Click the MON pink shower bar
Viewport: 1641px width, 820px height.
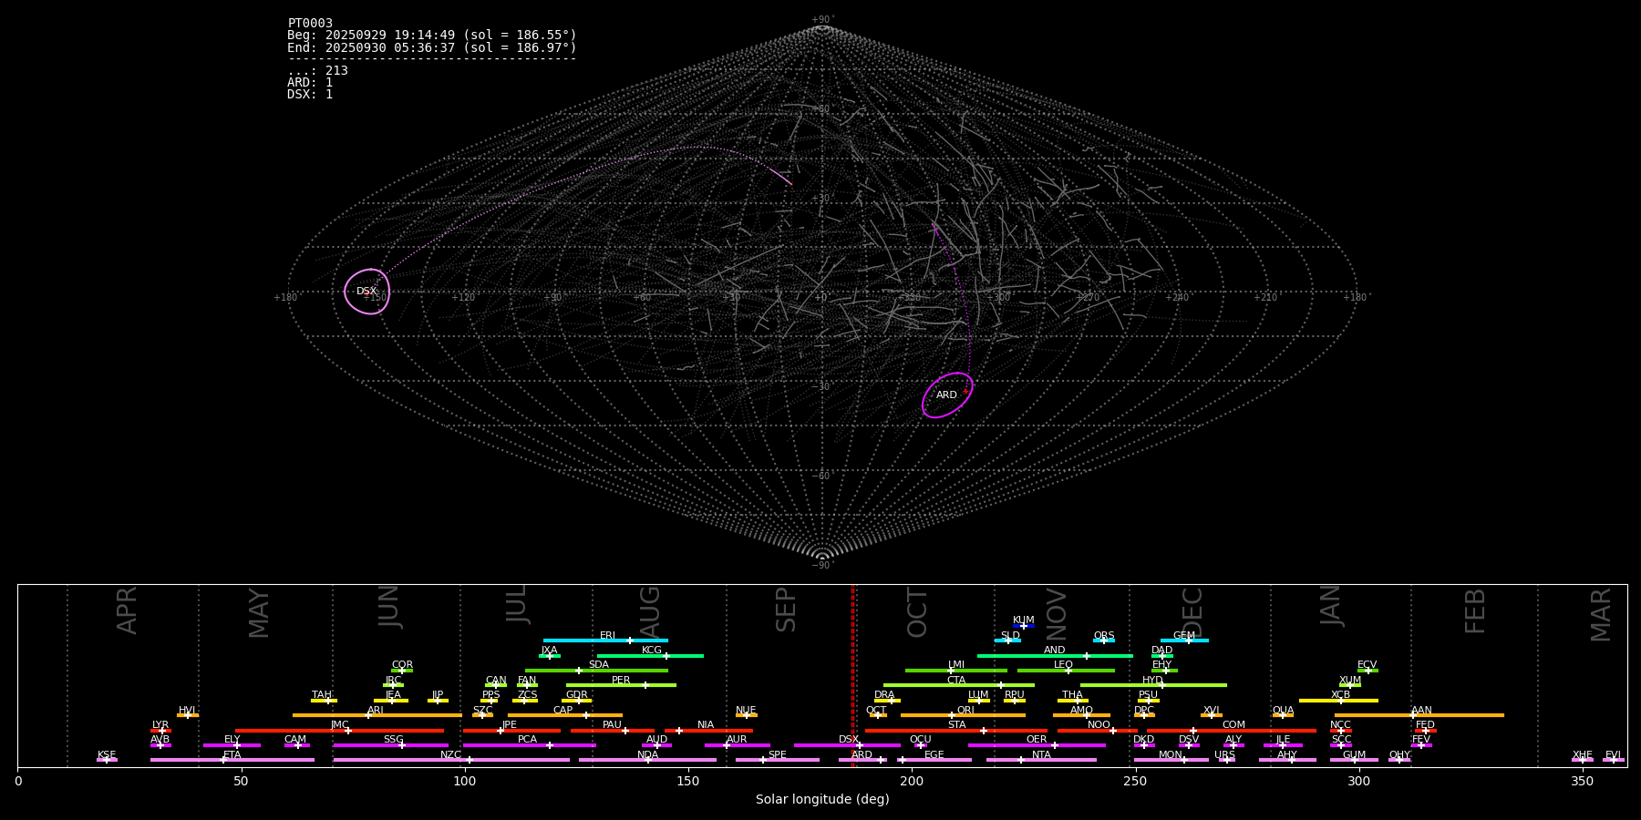tap(1171, 760)
